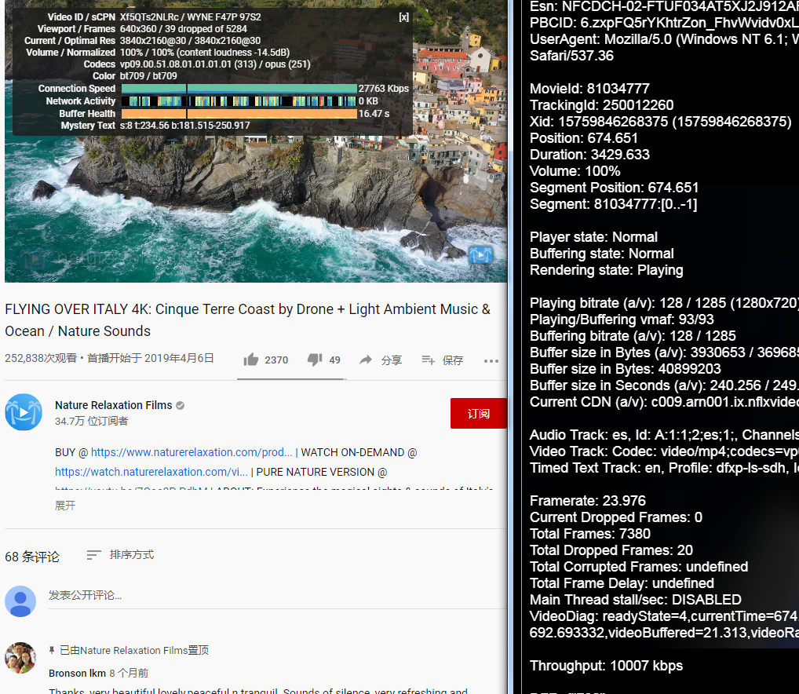Click the share arrow icon
Viewport: 799px width, 694px height.
click(x=366, y=360)
